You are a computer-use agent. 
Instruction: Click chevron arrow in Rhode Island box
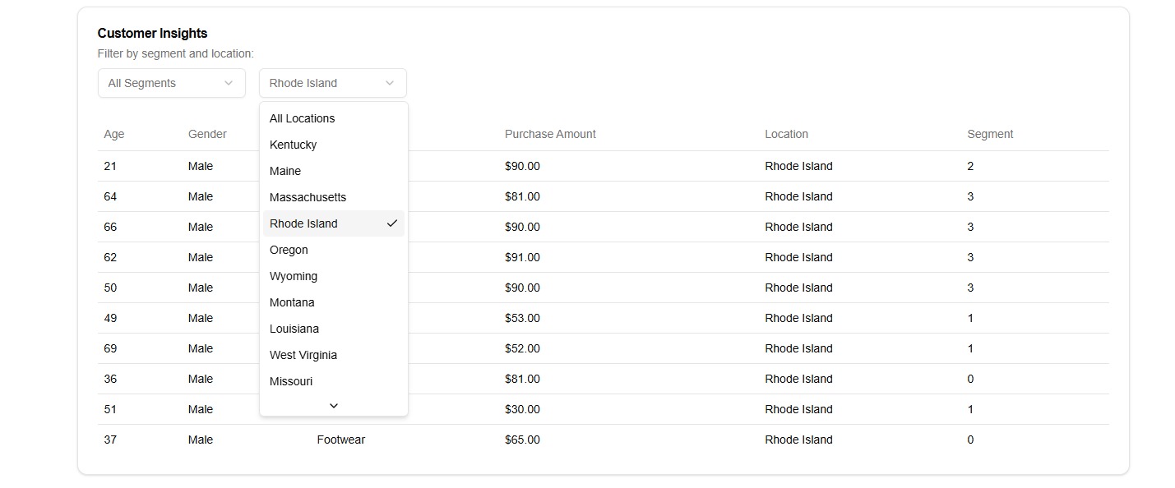[x=390, y=83]
